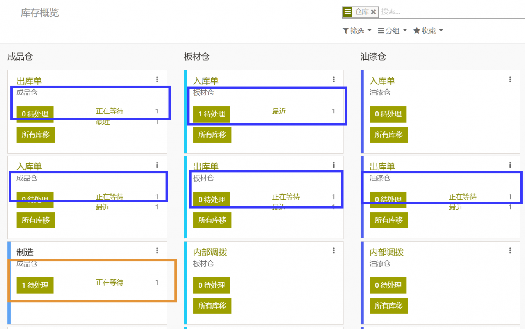Open 出库单 title in 油漆仓 column

click(382, 167)
